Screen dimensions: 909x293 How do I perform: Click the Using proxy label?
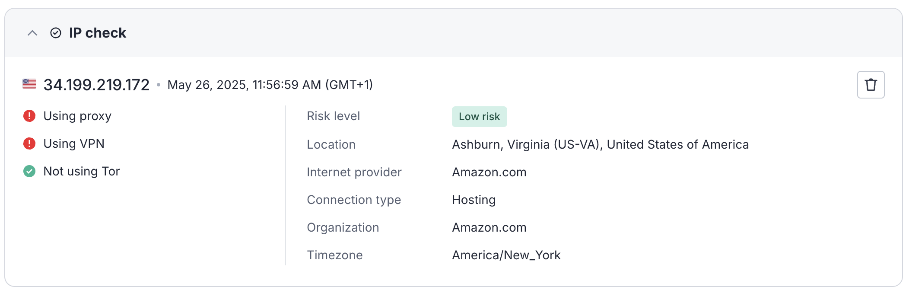tap(77, 116)
